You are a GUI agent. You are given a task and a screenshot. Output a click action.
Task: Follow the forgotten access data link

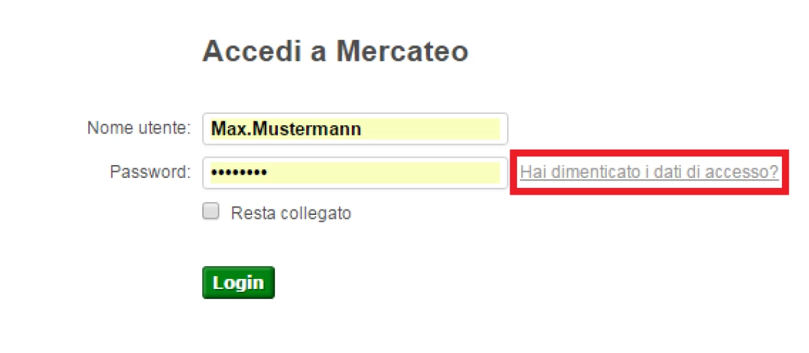(649, 172)
